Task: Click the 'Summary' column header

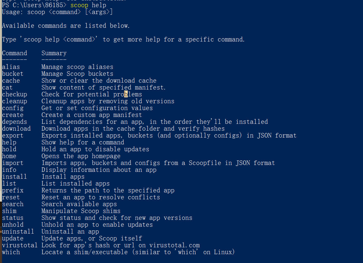Action: coord(54,53)
